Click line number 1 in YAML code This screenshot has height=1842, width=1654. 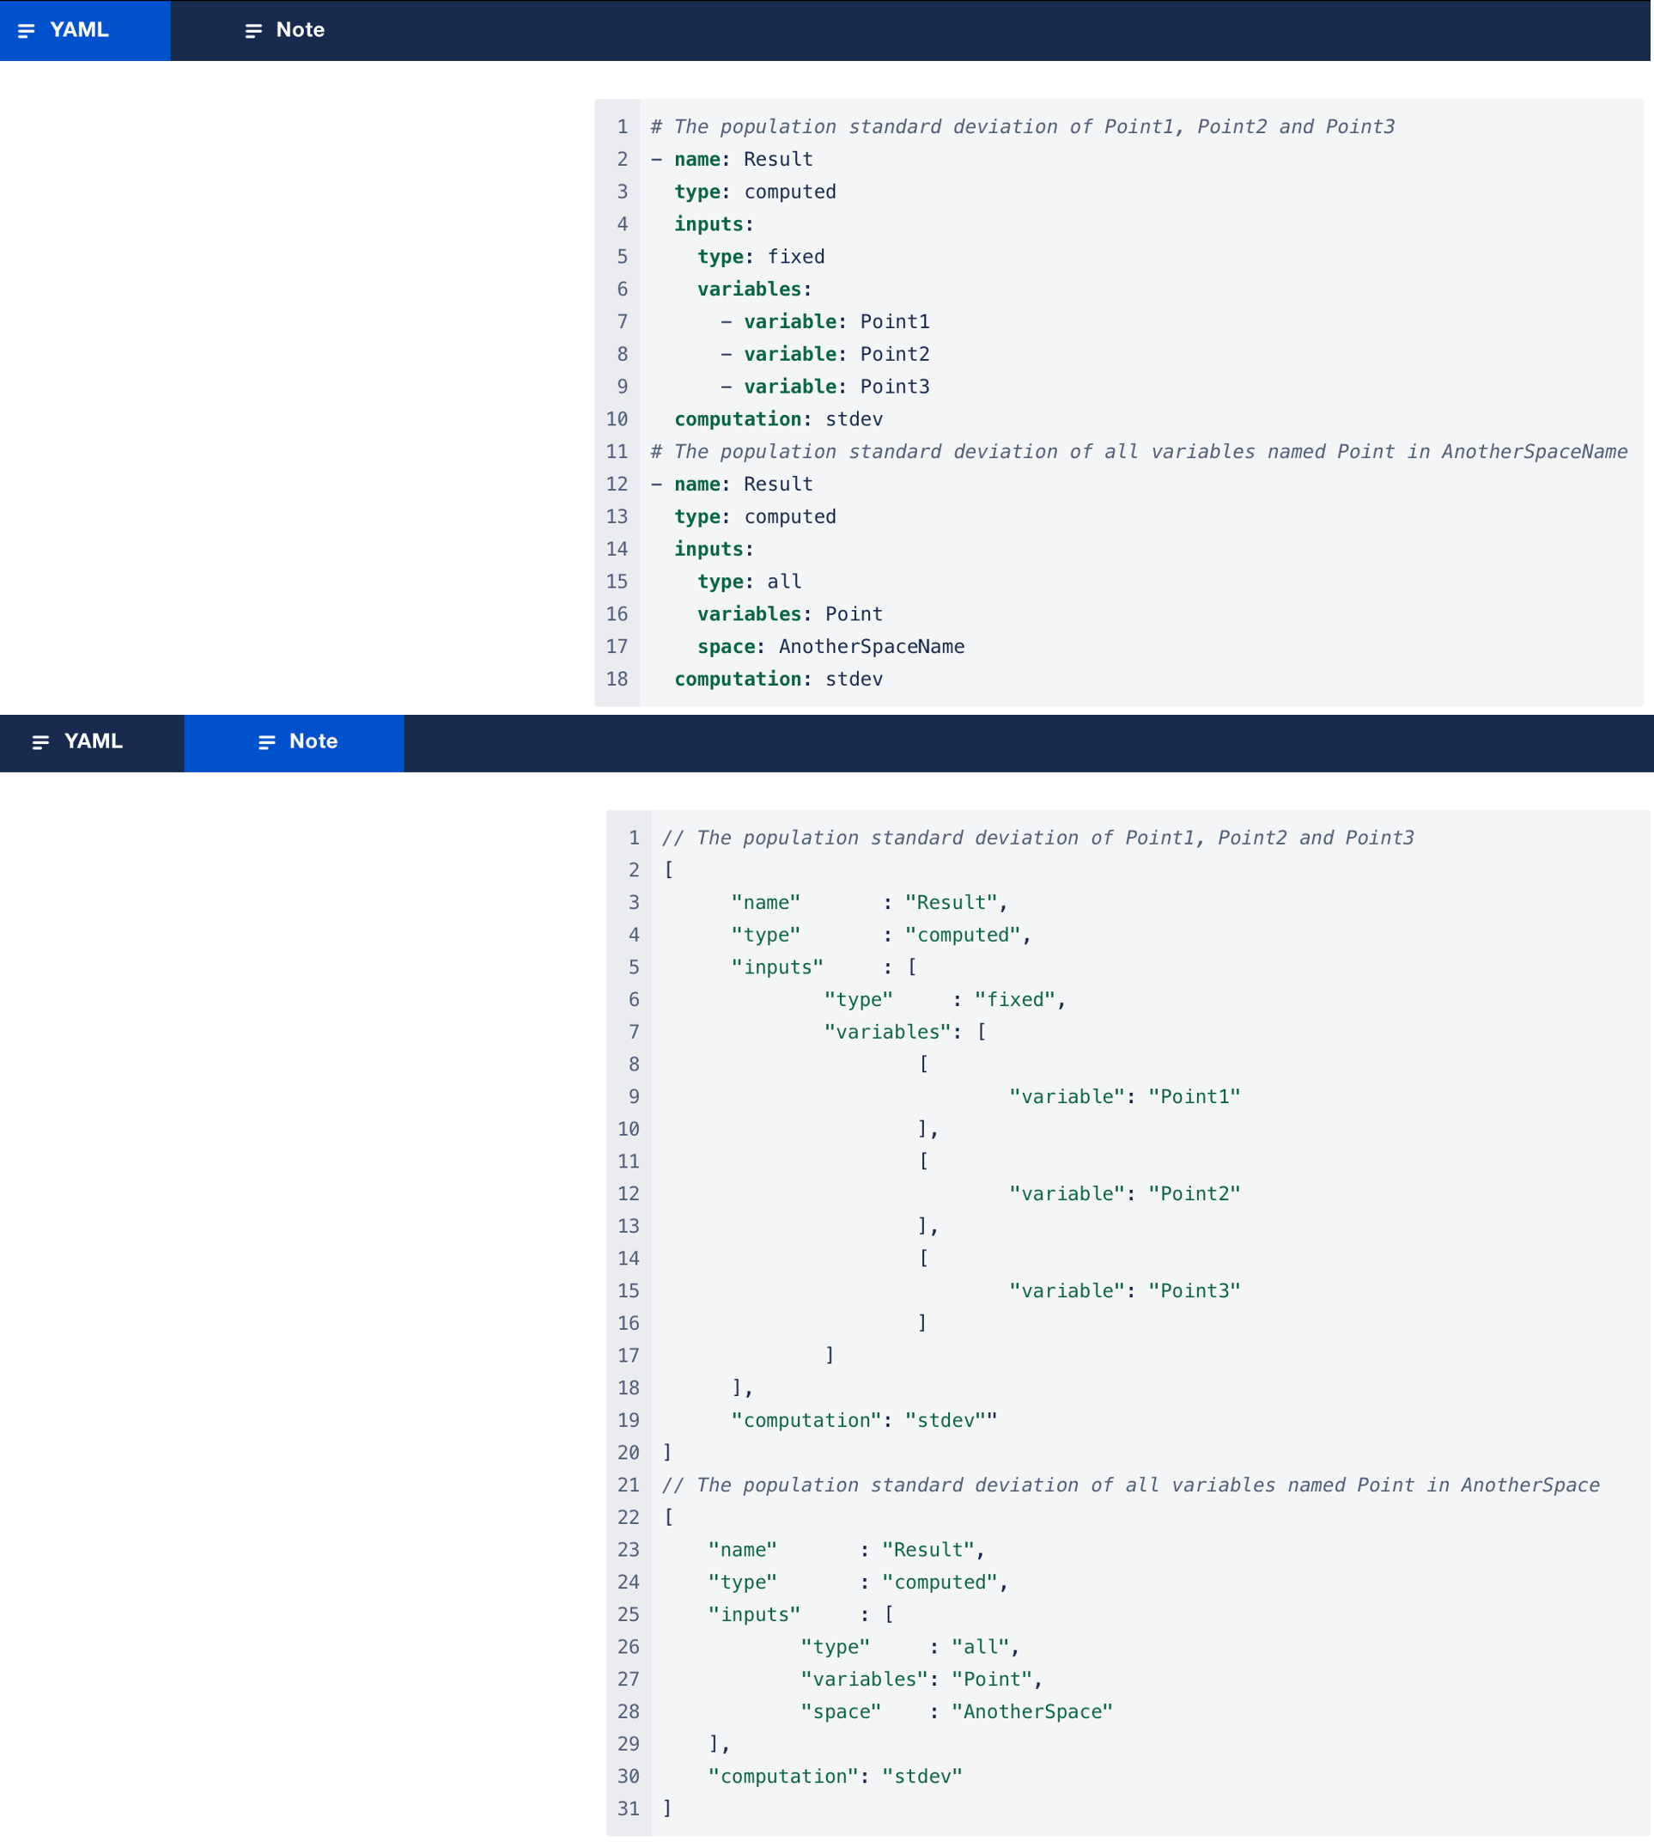tap(623, 126)
